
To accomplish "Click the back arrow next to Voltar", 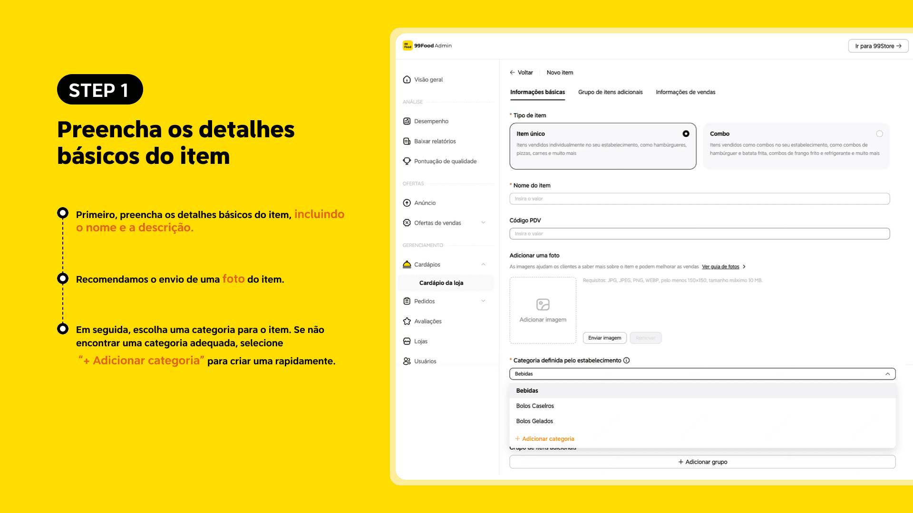I will pos(513,73).
